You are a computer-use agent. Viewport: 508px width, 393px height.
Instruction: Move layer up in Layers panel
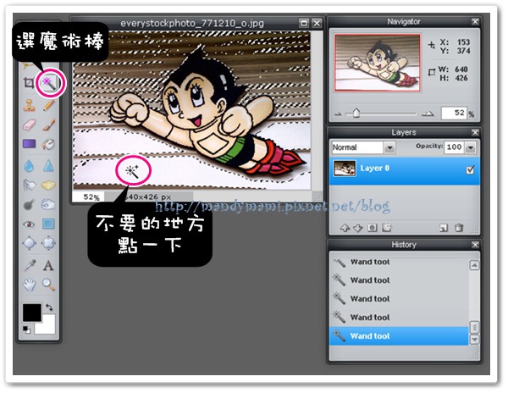pyautogui.click(x=345, y=228)
